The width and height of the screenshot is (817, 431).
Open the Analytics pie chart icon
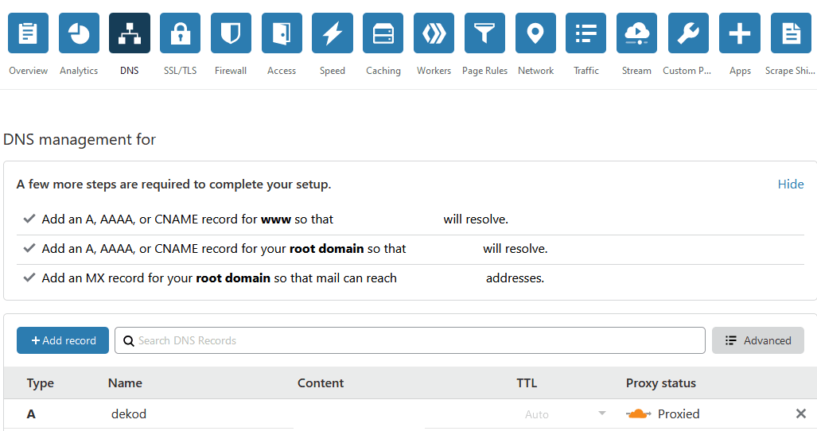pos(80,33)
